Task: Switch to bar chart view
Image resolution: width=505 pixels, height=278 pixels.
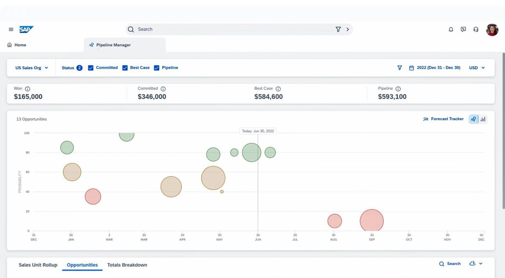Action: 483,119
